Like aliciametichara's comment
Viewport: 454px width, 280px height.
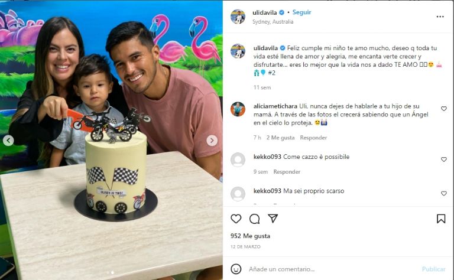coord(444,109)
